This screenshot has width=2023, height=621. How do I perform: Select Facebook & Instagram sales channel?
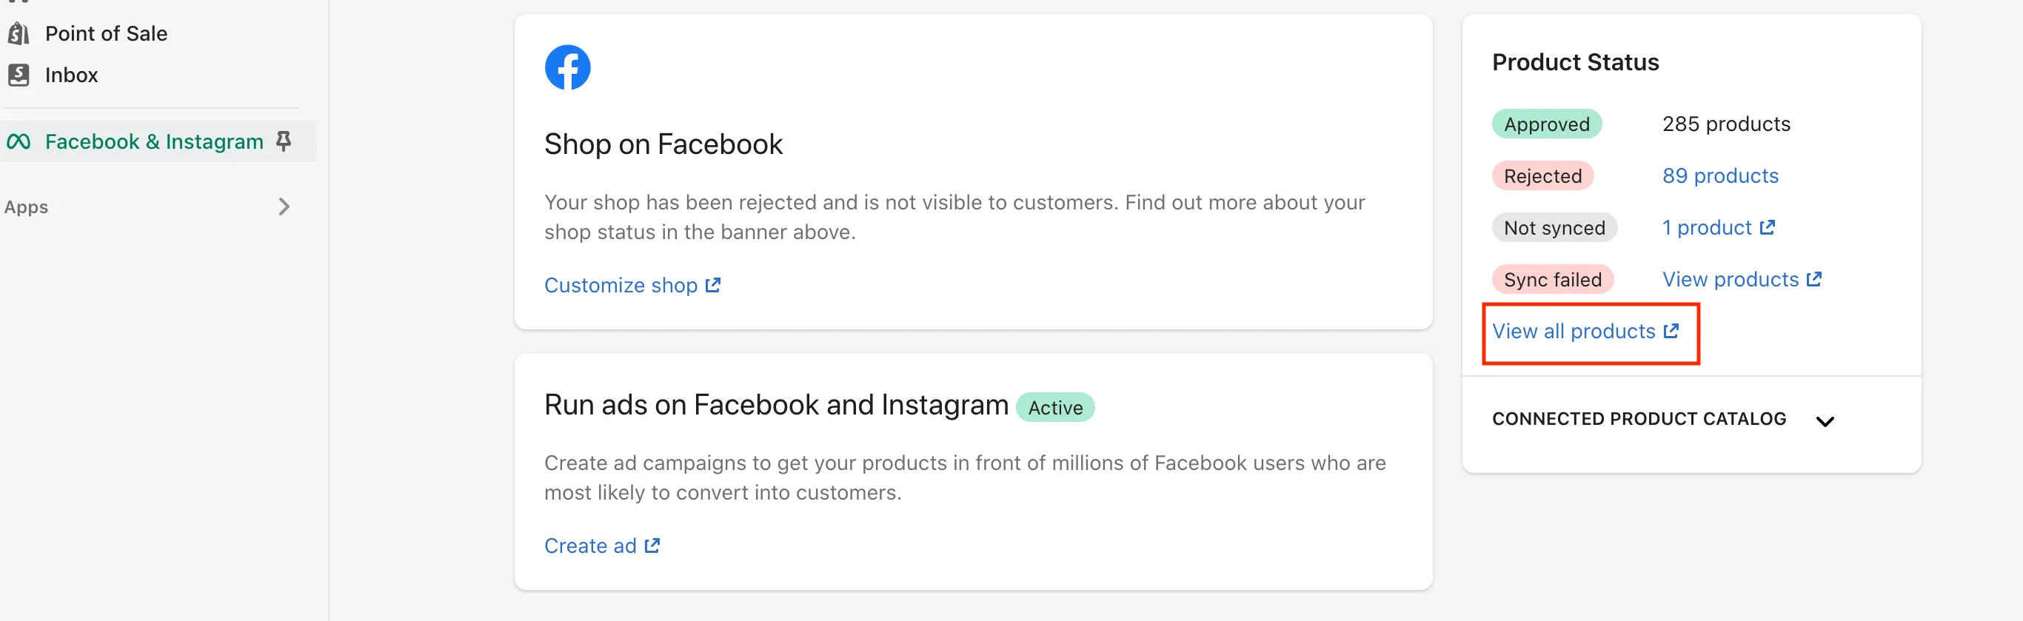click(154, 141)
